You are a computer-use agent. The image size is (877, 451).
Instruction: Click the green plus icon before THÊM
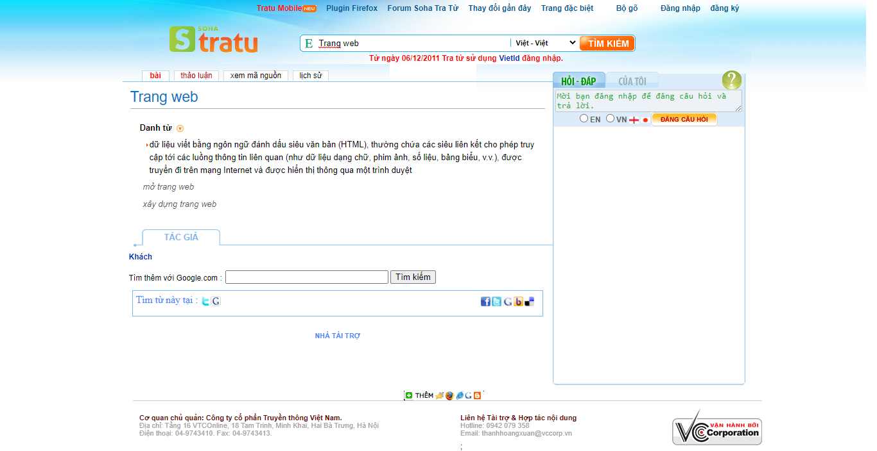pos(410,395)
